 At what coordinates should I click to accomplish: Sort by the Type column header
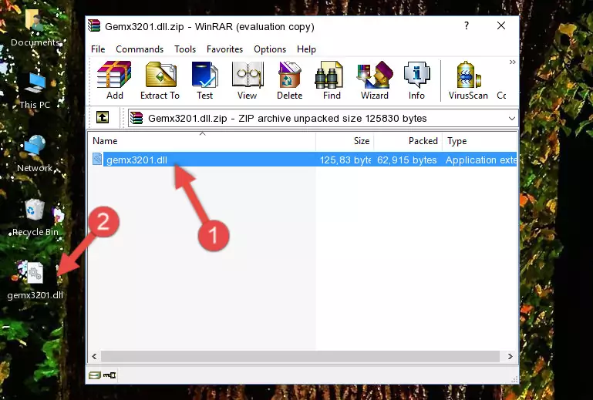point(480,141)
